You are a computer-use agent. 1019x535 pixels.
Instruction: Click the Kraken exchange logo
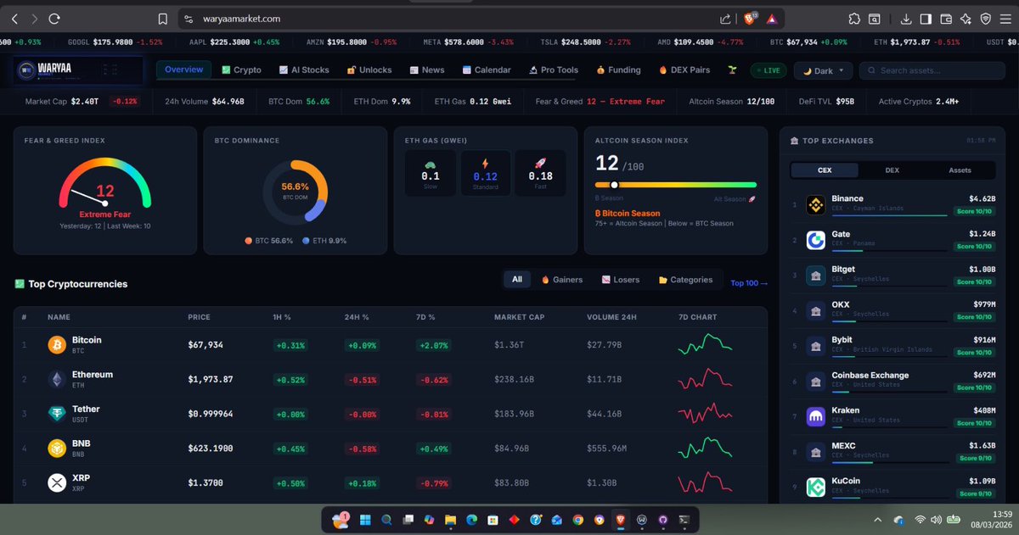pyautogui.click(x=815, y=416)
